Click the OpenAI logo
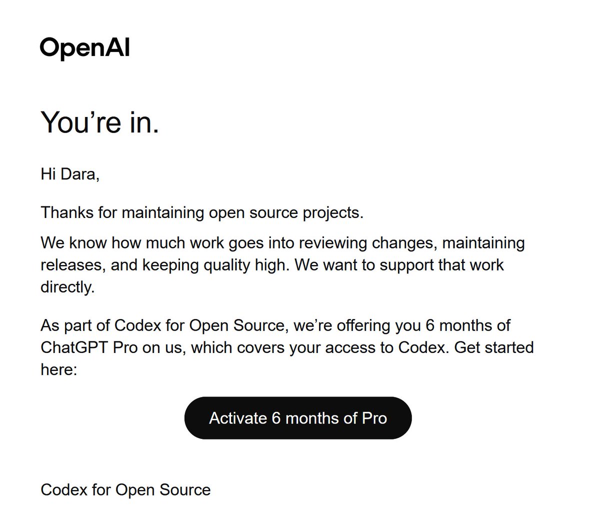 coord(85,48)
